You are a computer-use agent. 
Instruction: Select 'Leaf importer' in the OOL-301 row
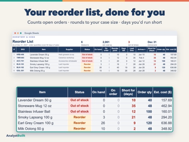(64, 71)
